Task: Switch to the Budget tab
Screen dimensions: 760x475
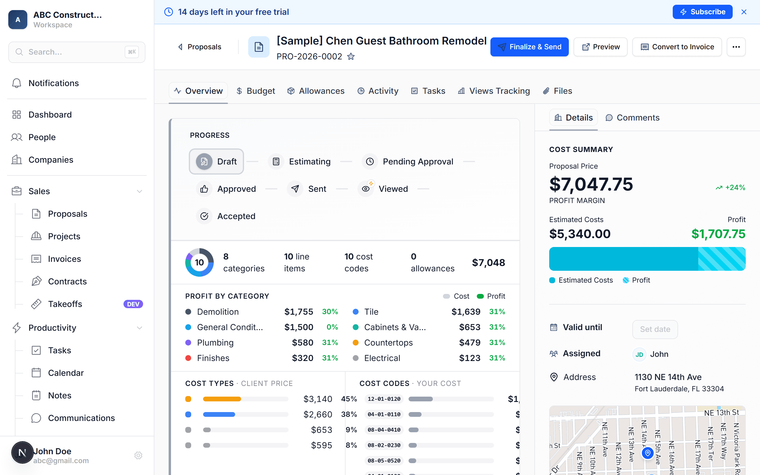Action: (x=255, y=91)
